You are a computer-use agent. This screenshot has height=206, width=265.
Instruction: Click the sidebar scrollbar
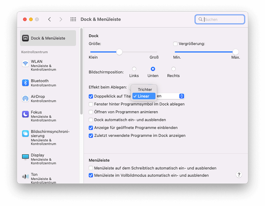point(81,71)
